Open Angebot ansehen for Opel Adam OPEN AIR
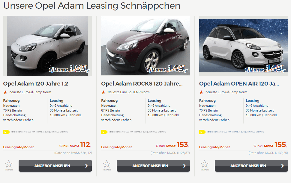 click(x=251, y=166)
